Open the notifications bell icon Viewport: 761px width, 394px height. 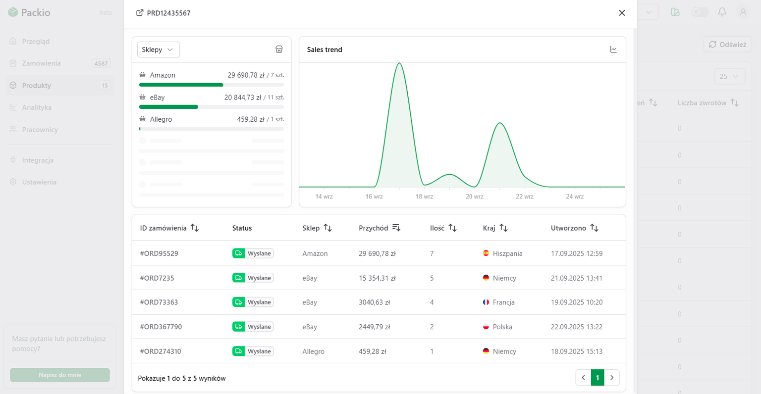tap(722, 12)
